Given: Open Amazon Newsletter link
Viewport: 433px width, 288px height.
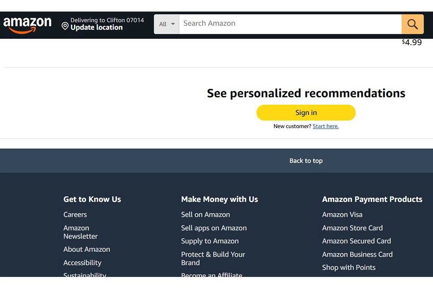Looking at the screenshot, I should point(80,232).
